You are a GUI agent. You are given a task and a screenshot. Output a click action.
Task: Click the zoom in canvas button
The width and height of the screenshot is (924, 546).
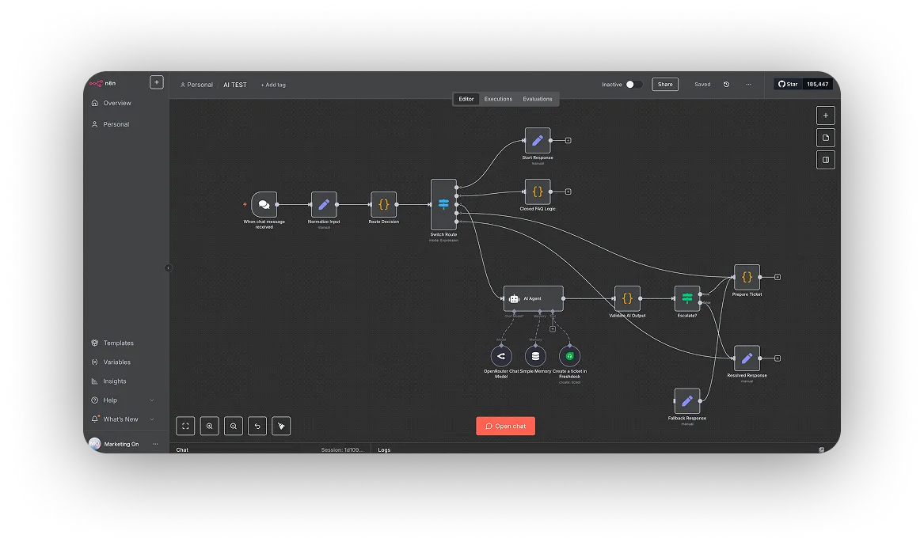point(210,426)
